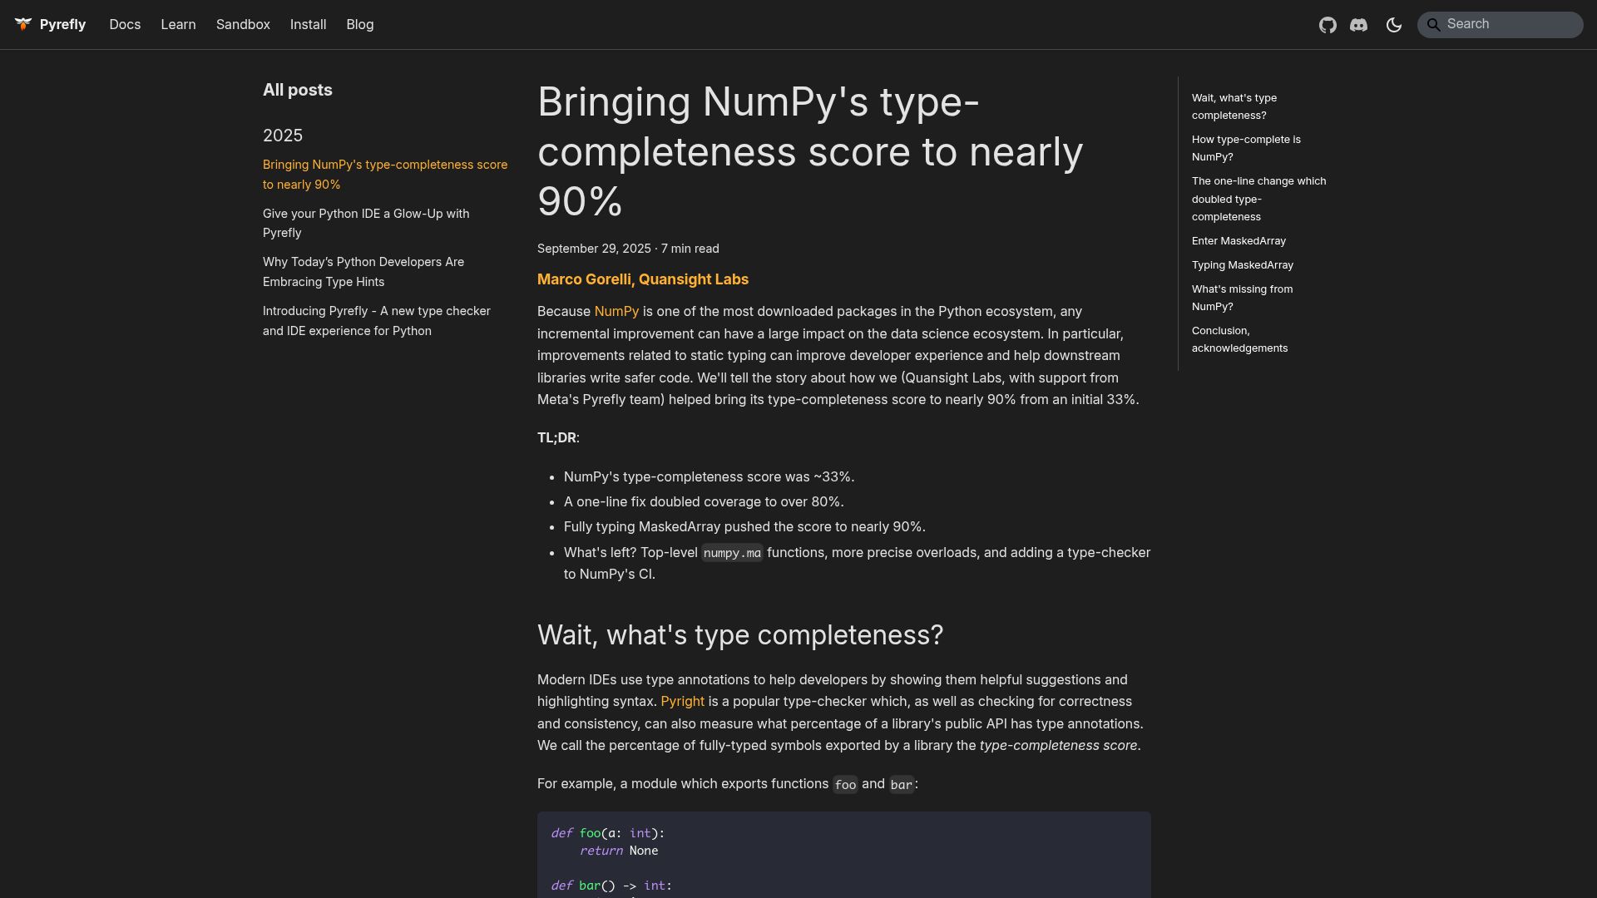The width and height of the screenshot is (1597, 898).
Task: Open the Discord community icon
Action: coord(1358,25)
